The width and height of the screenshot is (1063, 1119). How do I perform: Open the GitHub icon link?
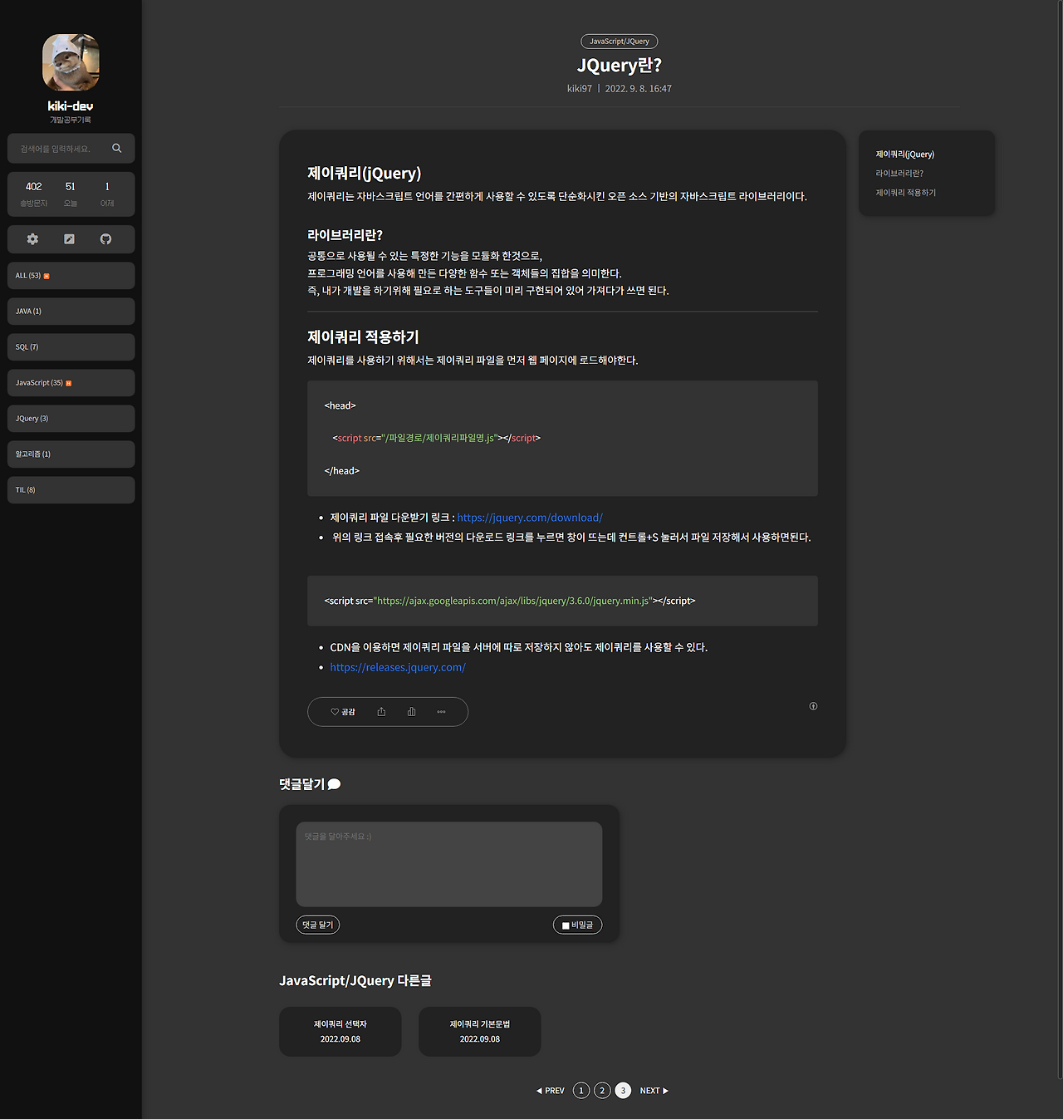(105, 239)
